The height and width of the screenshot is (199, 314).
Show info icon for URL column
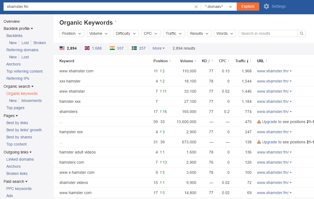tap(266, 61)
